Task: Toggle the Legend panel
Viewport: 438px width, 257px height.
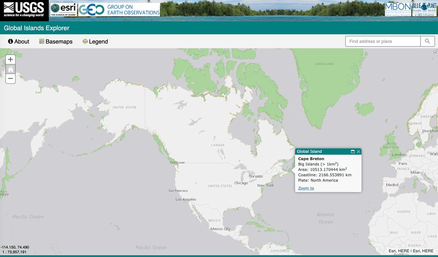Action: click(x=95, y=41)
